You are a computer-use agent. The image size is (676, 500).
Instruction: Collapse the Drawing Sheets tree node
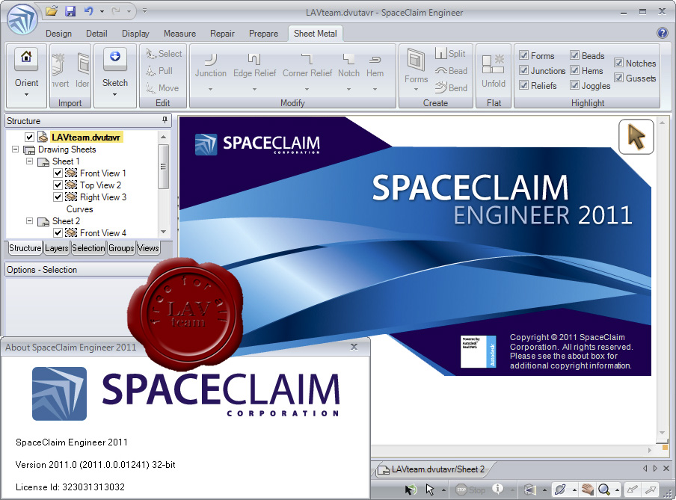pyautogui.click(x=15, y=149)
